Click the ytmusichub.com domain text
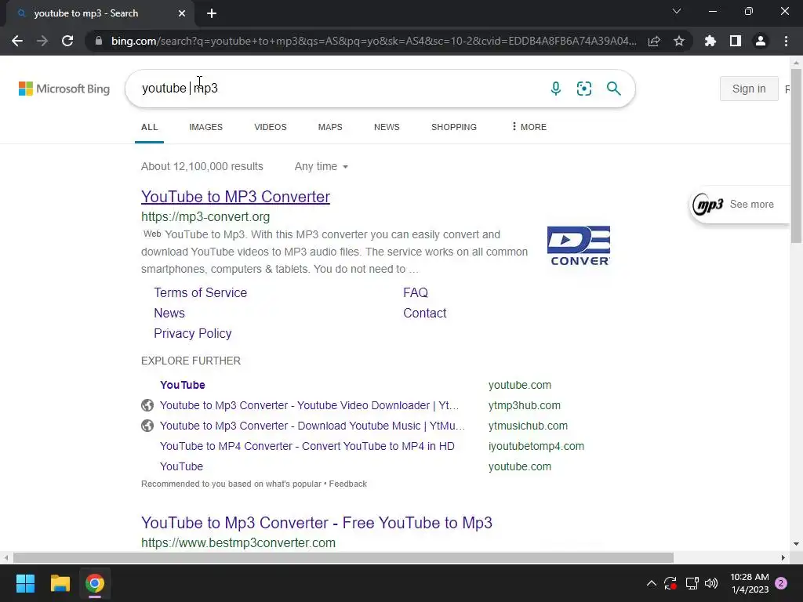The width and height of the screenshot is (803, 602). (528, 426)
